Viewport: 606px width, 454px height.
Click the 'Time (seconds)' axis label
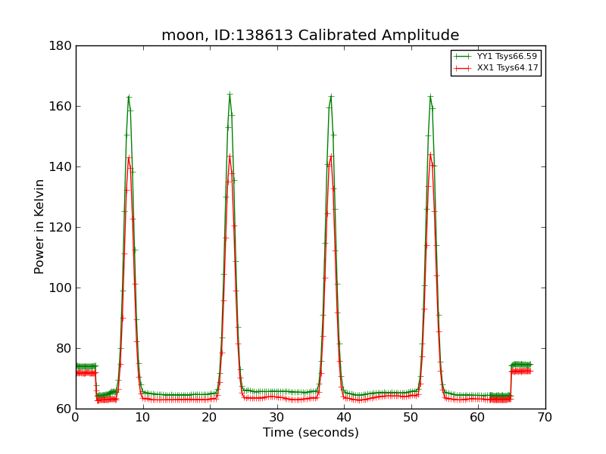pyautogui.click(x=311, y=432)
